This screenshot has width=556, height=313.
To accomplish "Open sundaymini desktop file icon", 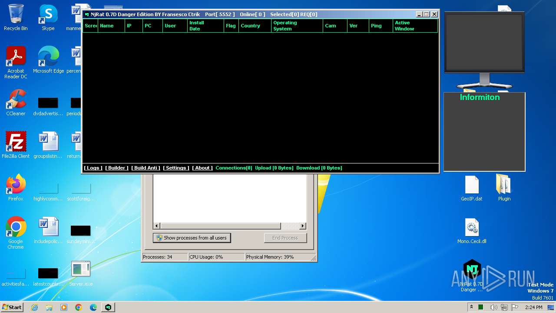I will [x=81, y=235].
